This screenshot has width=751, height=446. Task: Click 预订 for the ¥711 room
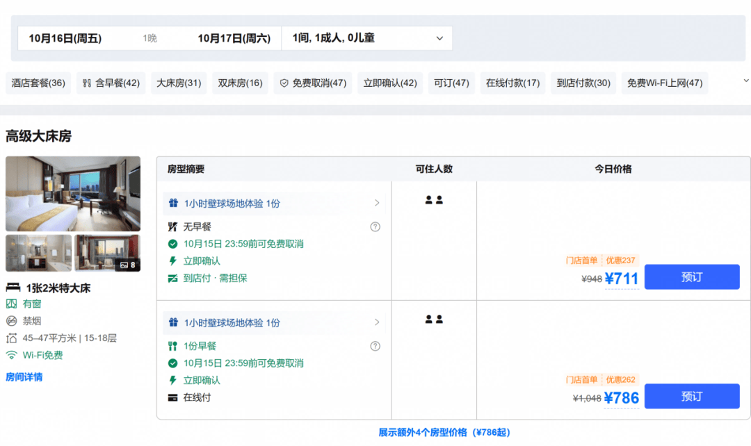[x=692, y=277]
